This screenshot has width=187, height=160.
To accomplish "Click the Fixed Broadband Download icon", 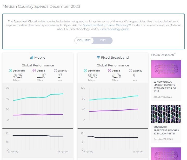I will click(x=85, y=70).
